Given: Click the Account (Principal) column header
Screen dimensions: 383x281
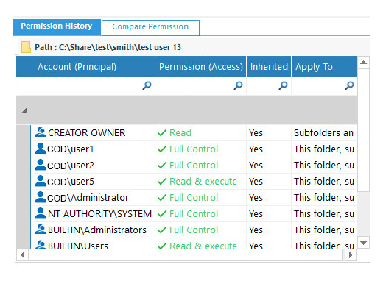Looking at the screenshot, I should point(85,66).
